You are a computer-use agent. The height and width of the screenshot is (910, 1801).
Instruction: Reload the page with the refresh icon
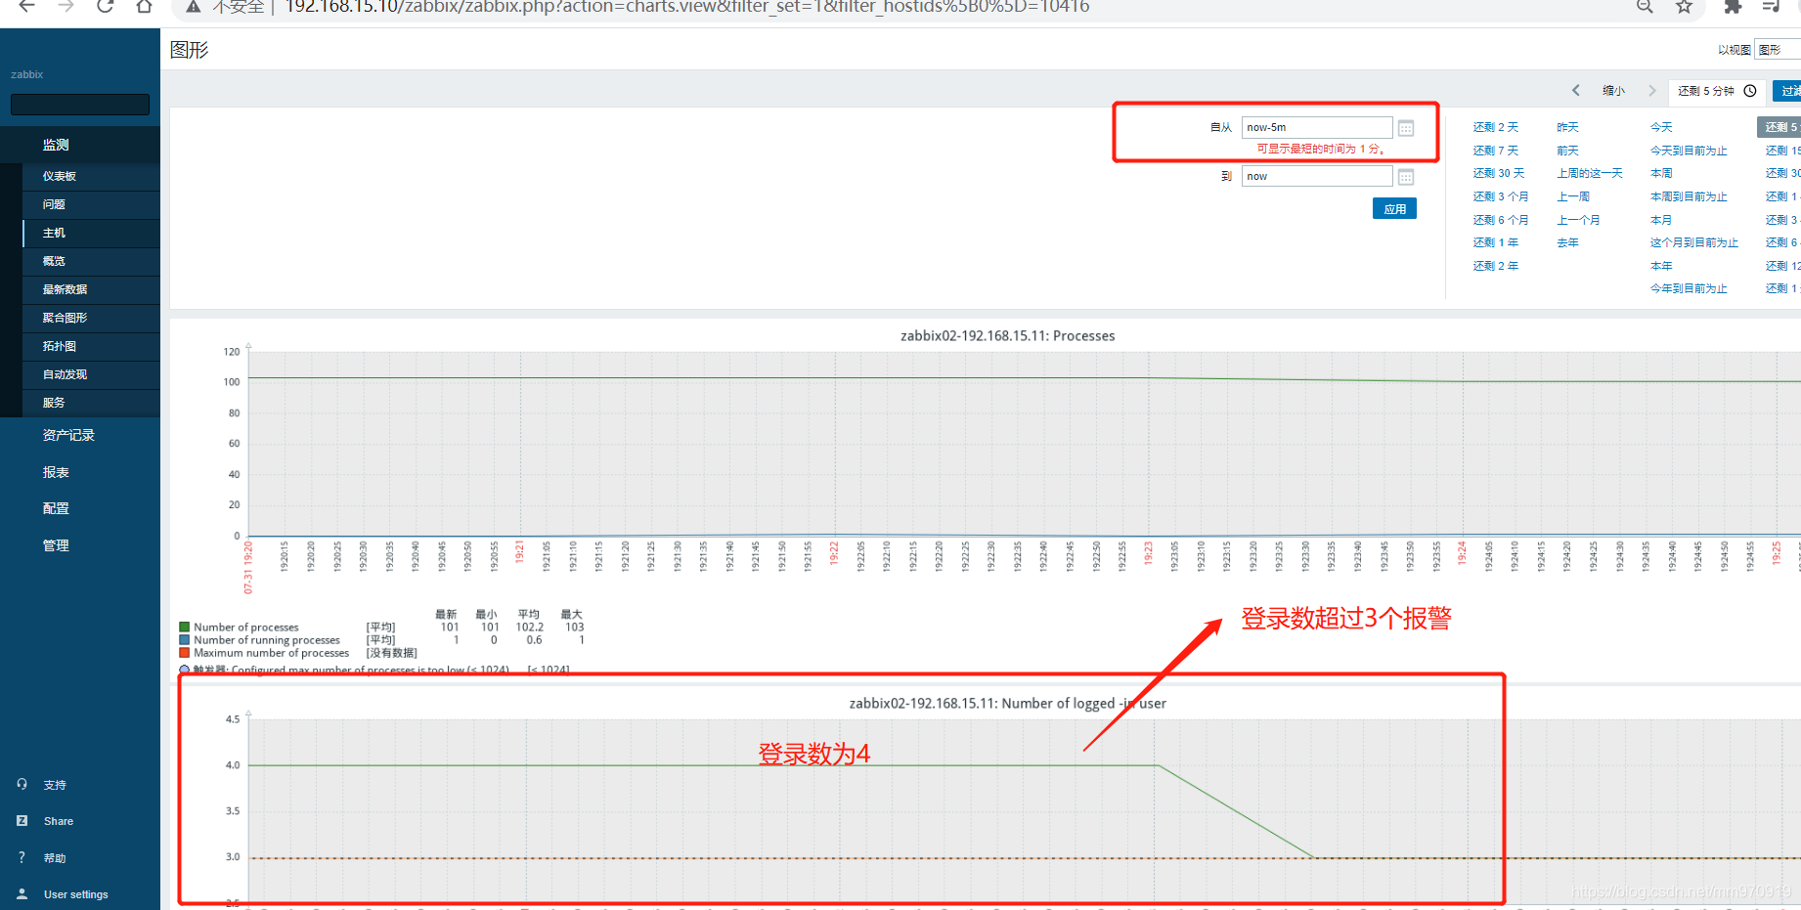coord(105,6)
